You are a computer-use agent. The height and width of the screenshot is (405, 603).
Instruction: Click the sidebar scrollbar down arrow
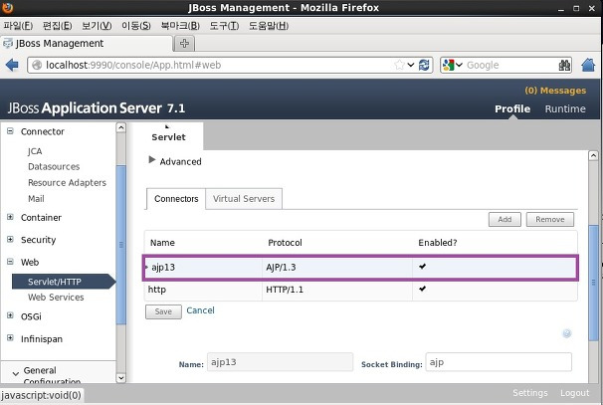click(x=120, y=378)
